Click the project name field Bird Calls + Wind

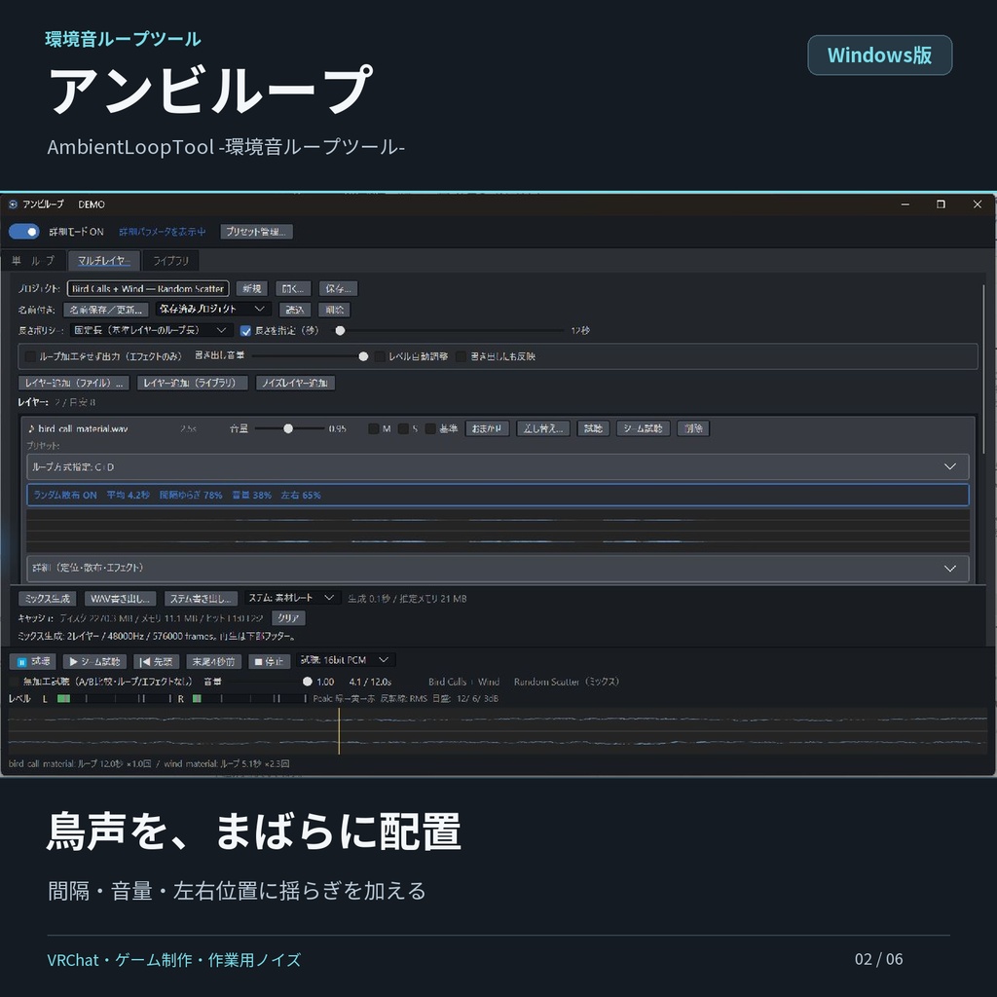[x=148, y=288]
